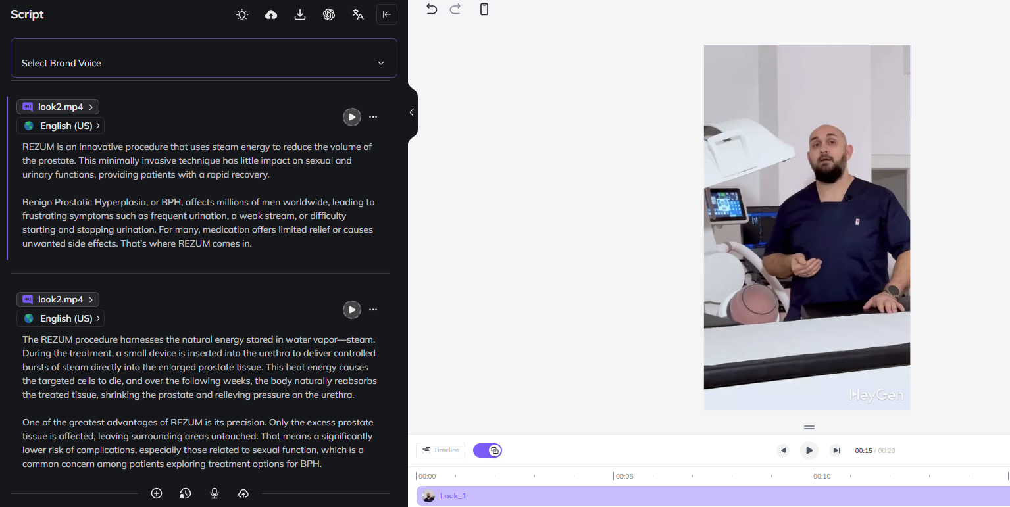This screenshot has width=1010, height=507.
Task: Click the portrait phone aspect ratio icon
Action: point(484,9)
